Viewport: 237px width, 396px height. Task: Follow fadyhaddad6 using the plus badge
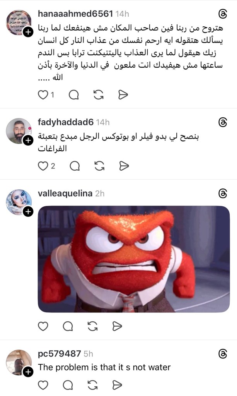coord(28,141)
